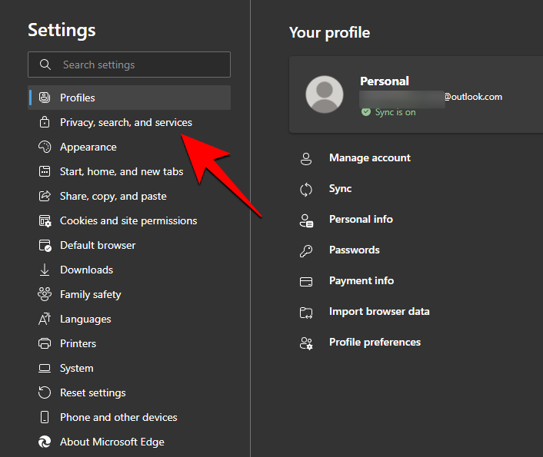Open Default browser settings

click(x=98, y=245)
